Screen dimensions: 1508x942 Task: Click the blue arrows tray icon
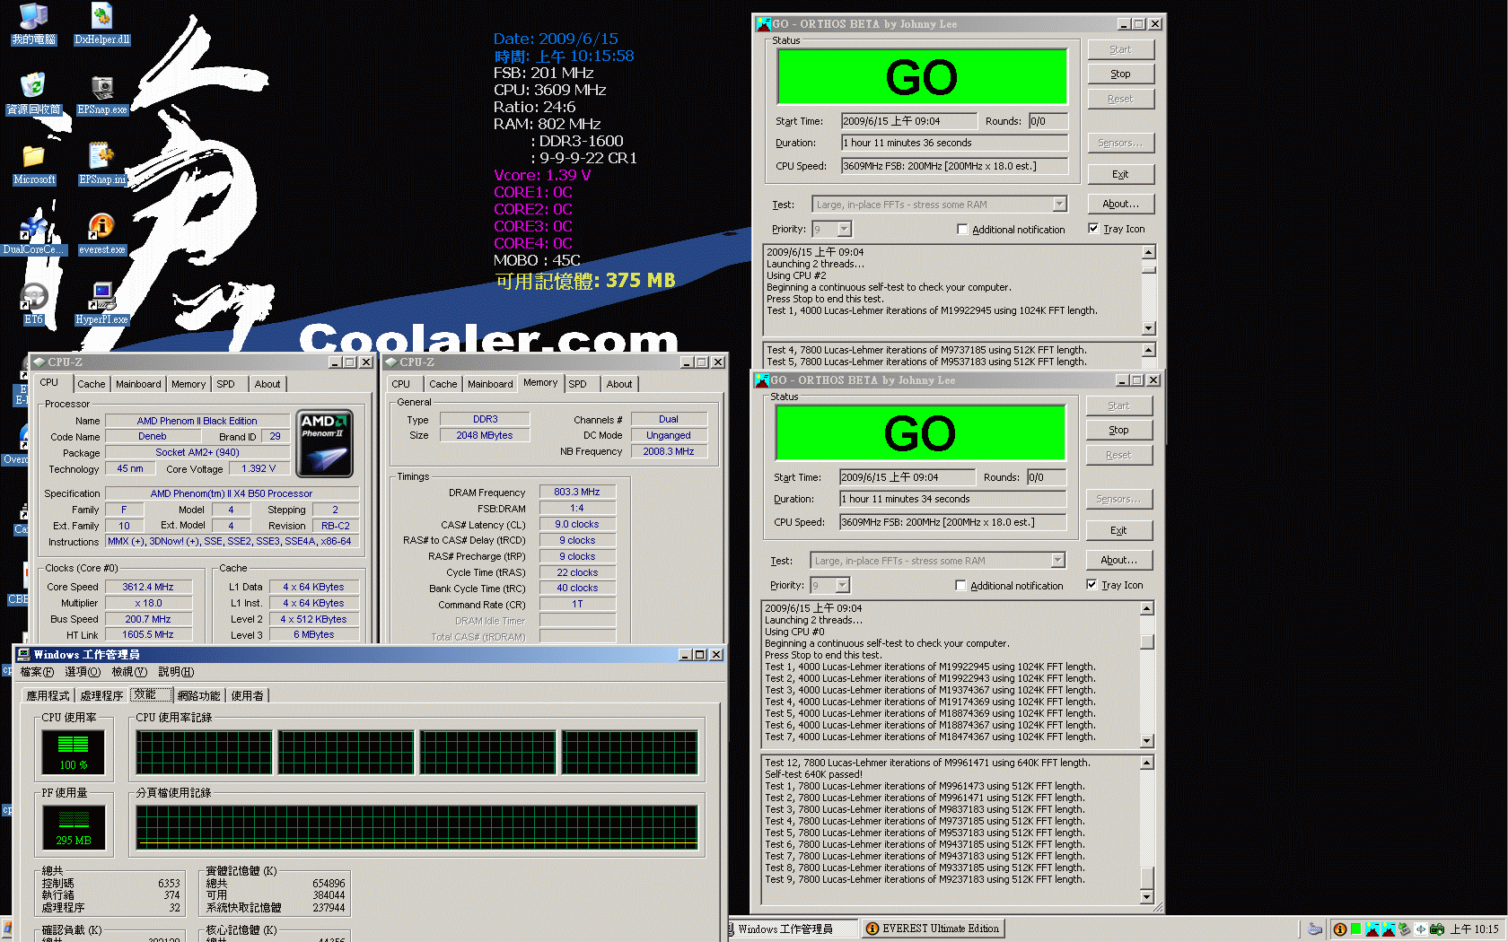[1421, 929]
